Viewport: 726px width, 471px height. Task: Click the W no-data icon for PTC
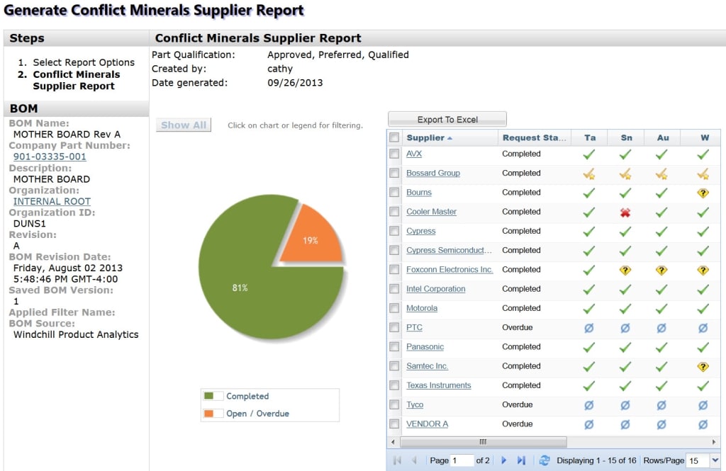[x=703, y=328]
